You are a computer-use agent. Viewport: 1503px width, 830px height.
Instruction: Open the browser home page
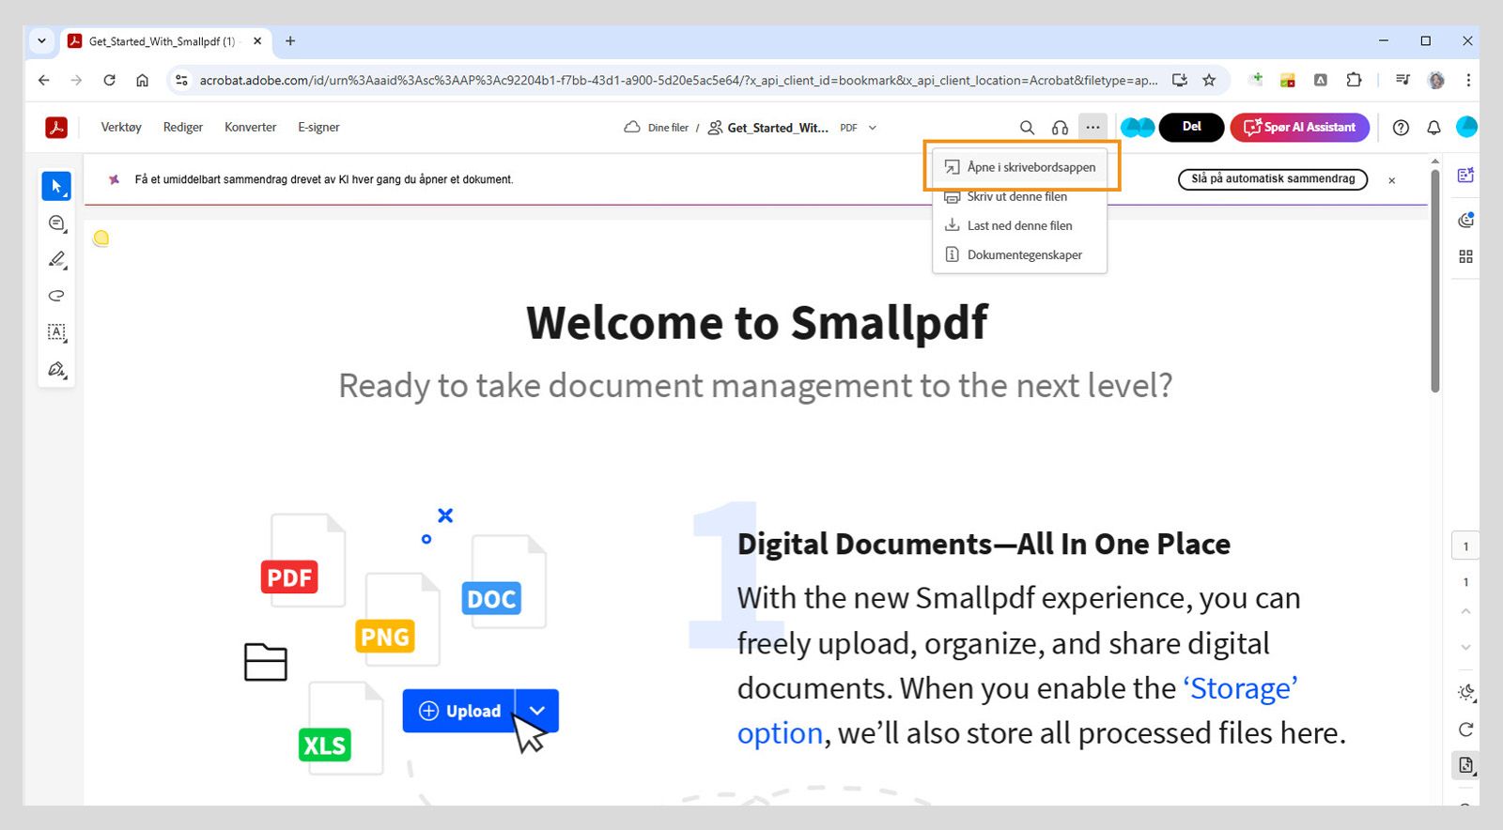pyautogui.click(x=142, y=80)
